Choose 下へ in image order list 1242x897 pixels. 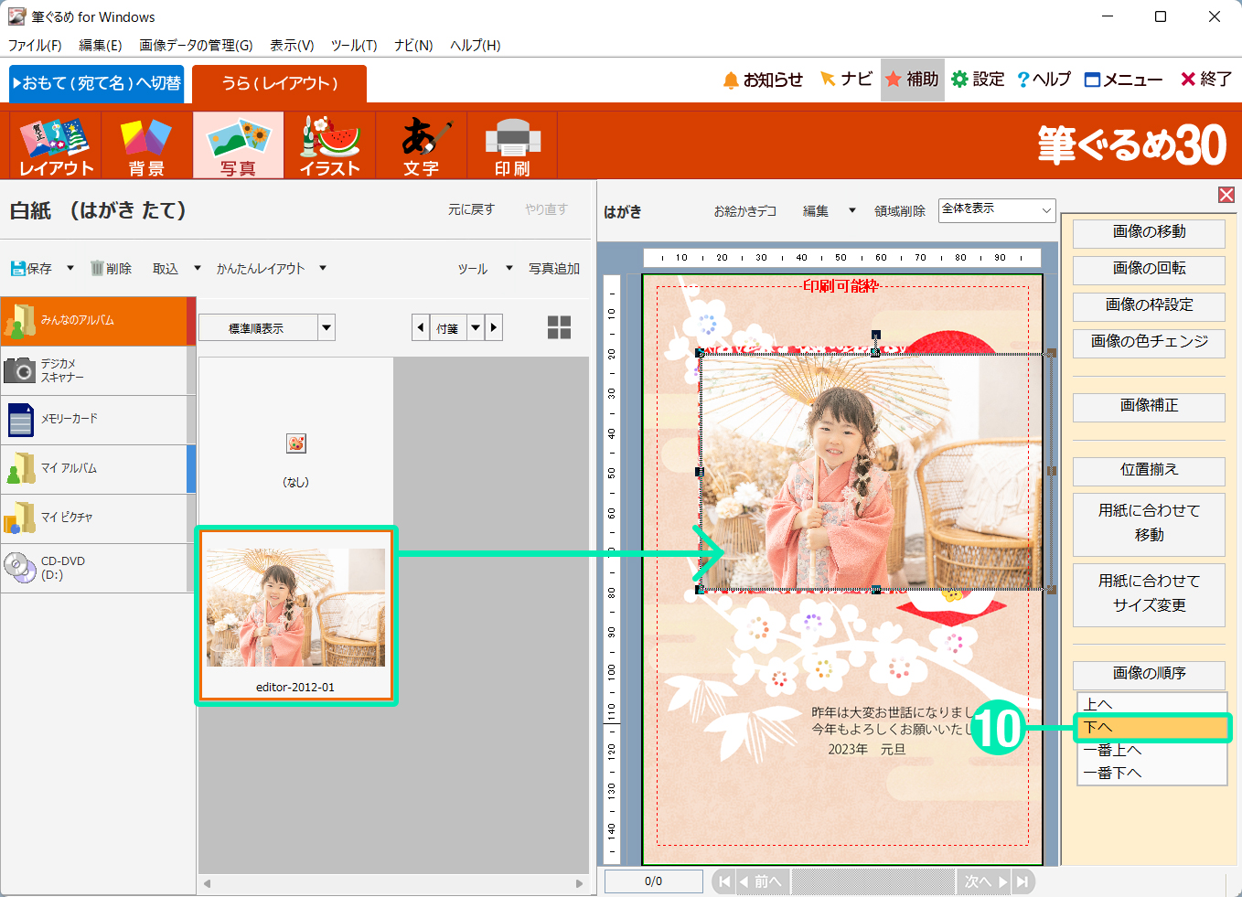(x=1152, y=728)
